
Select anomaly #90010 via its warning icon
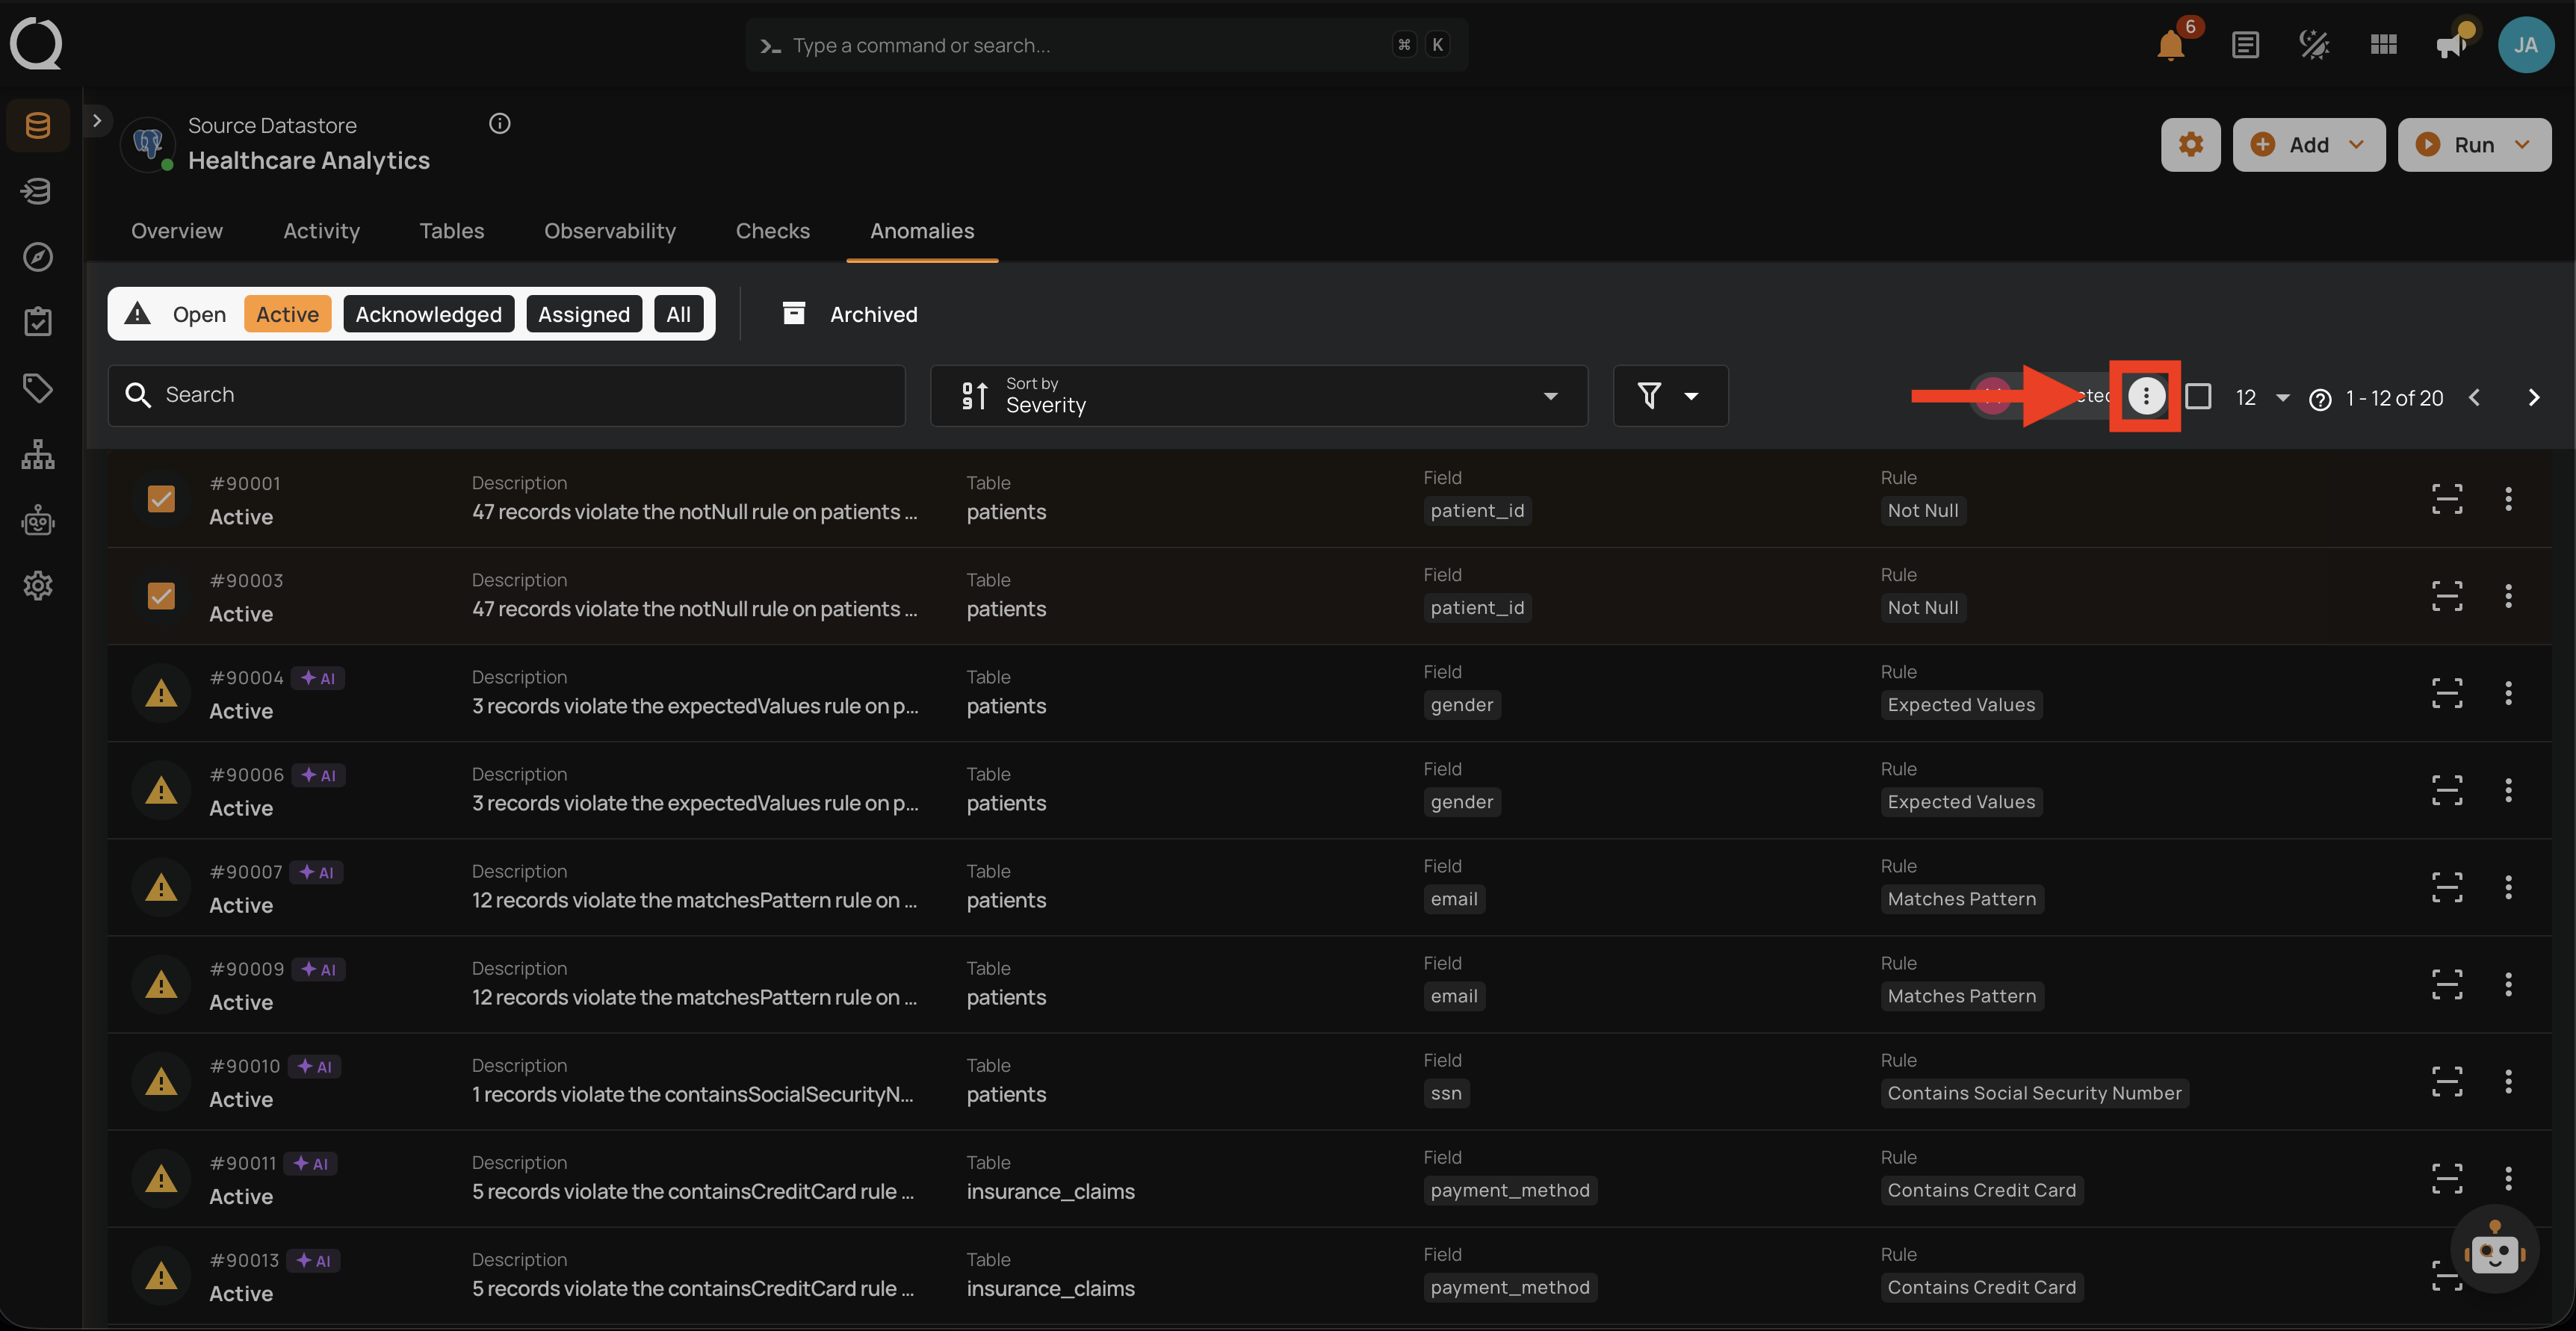coord(161,1081)
